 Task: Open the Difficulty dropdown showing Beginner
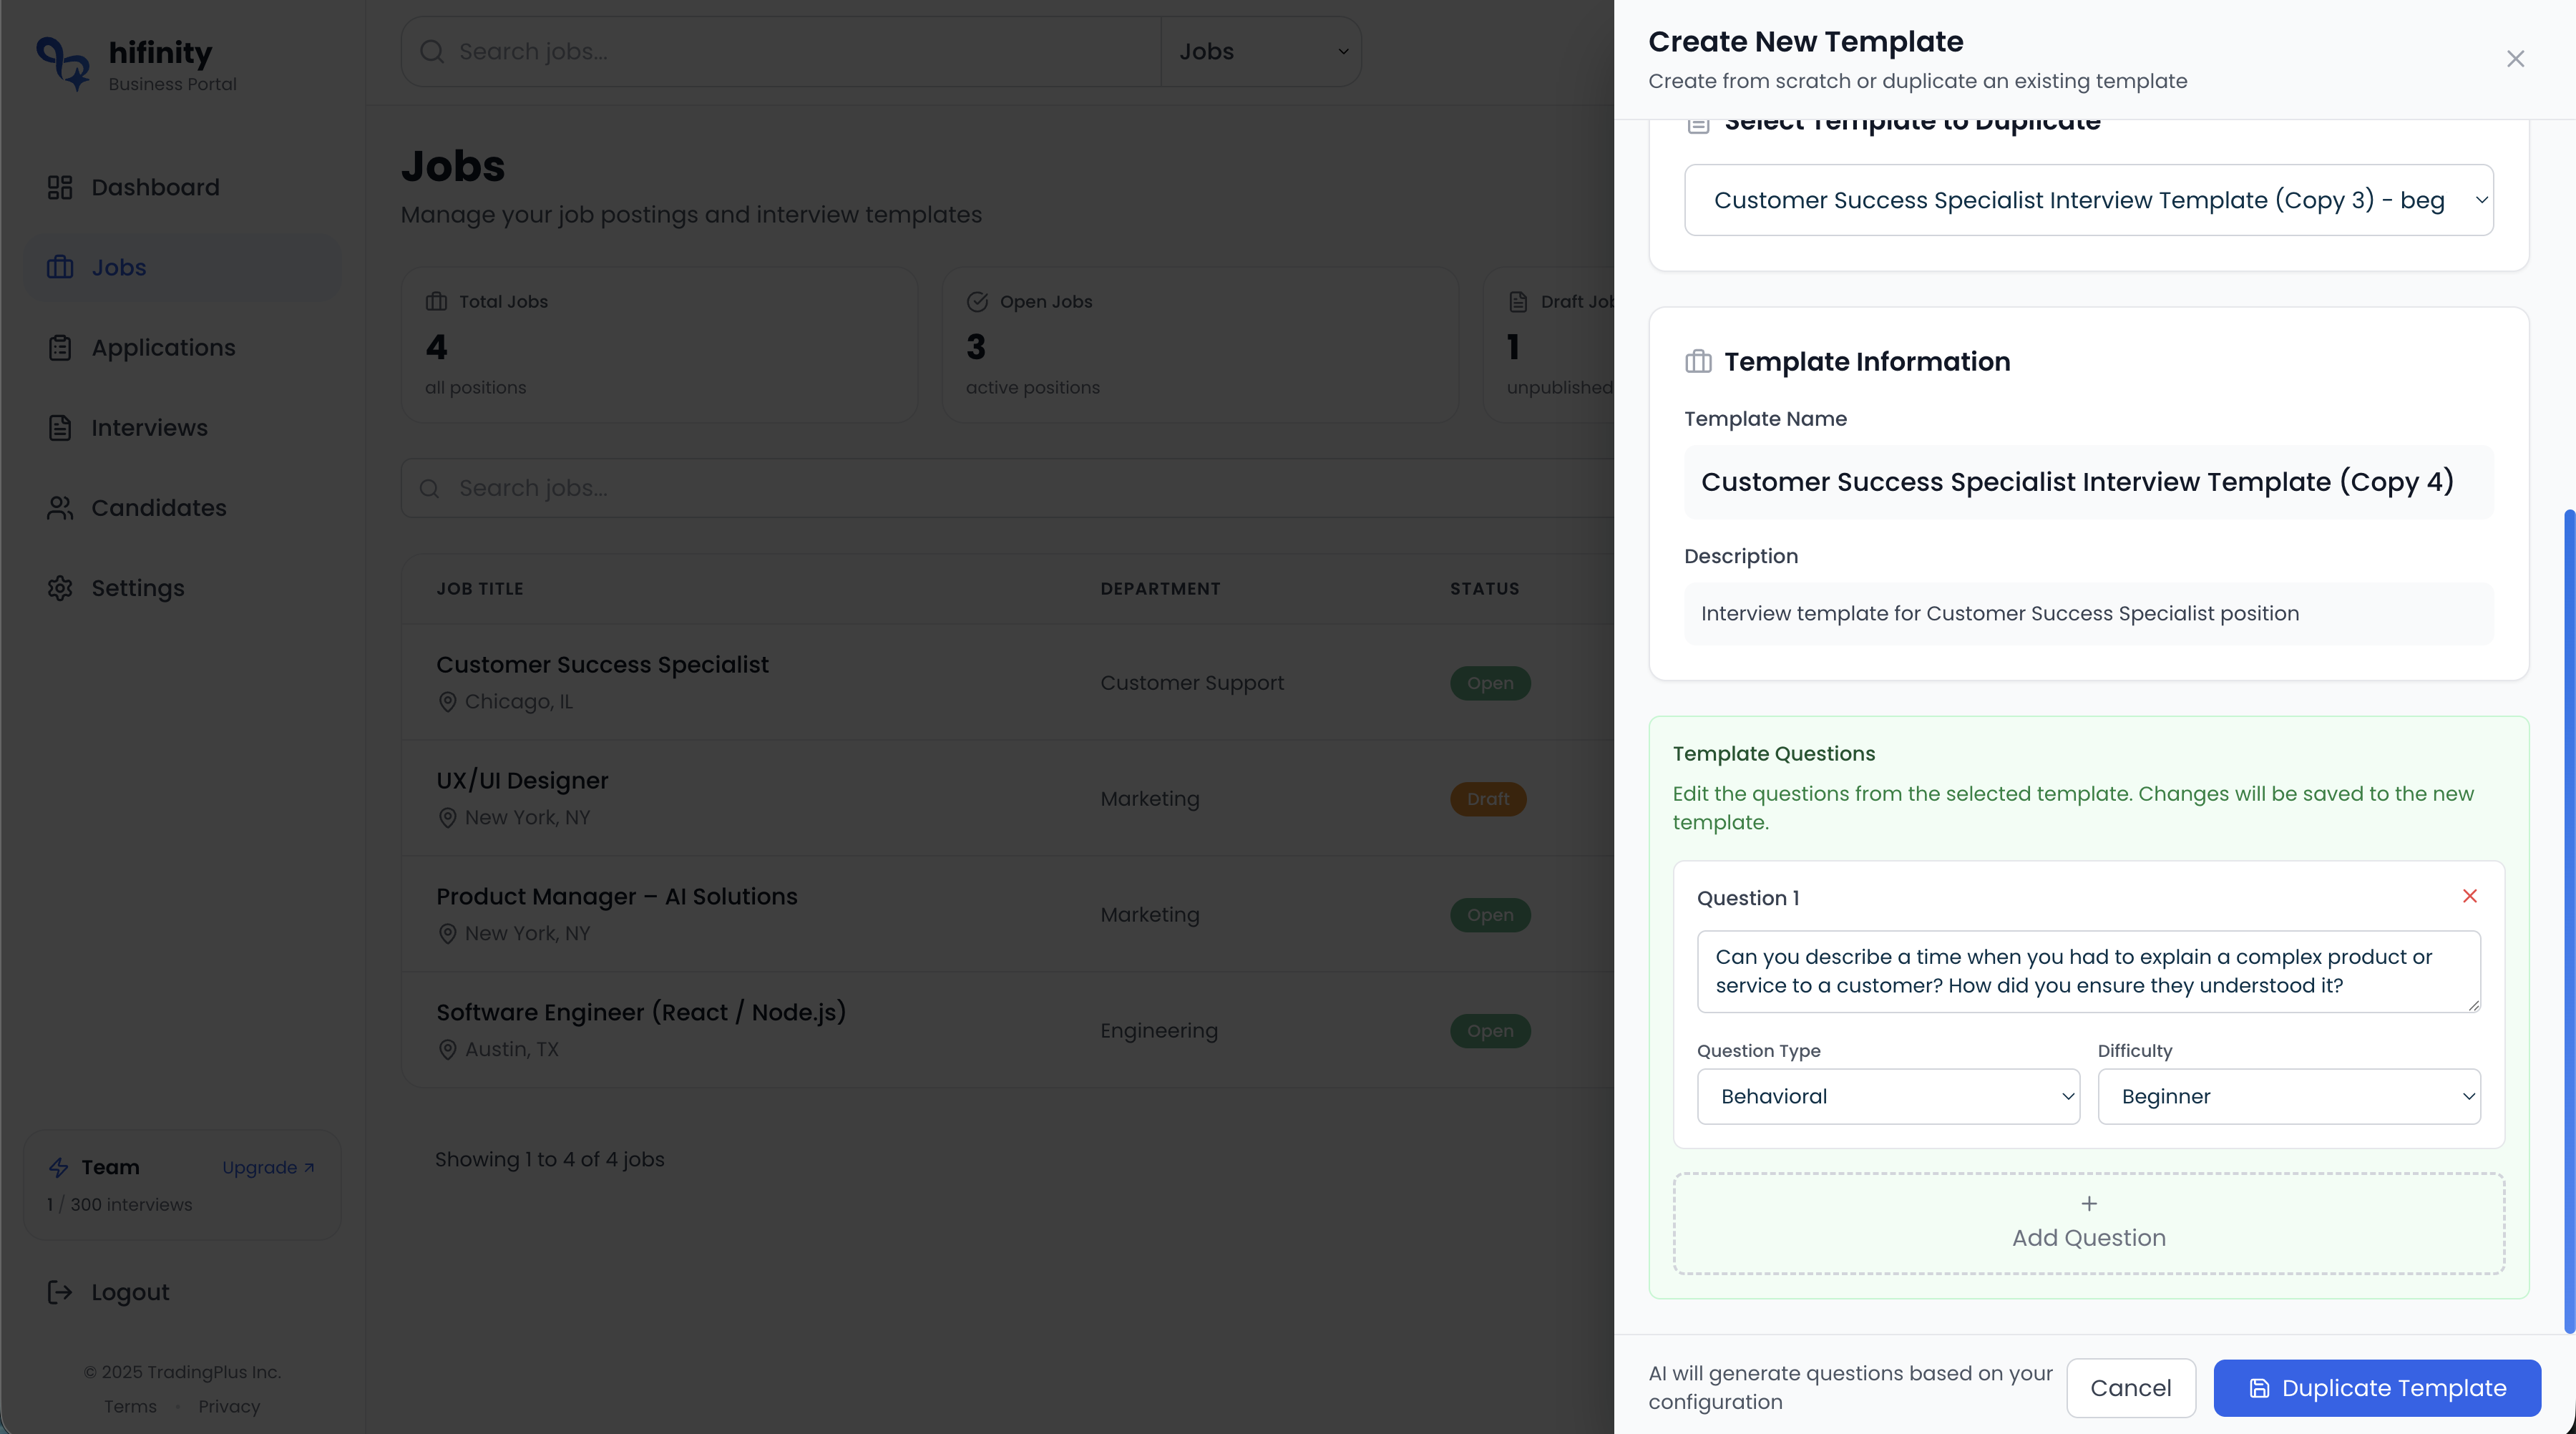(x=2289, y=1096)
